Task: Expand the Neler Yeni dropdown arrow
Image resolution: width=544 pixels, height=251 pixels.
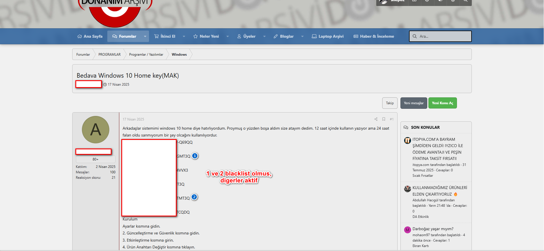Action: pyautogui.click(x=227, y=36)
